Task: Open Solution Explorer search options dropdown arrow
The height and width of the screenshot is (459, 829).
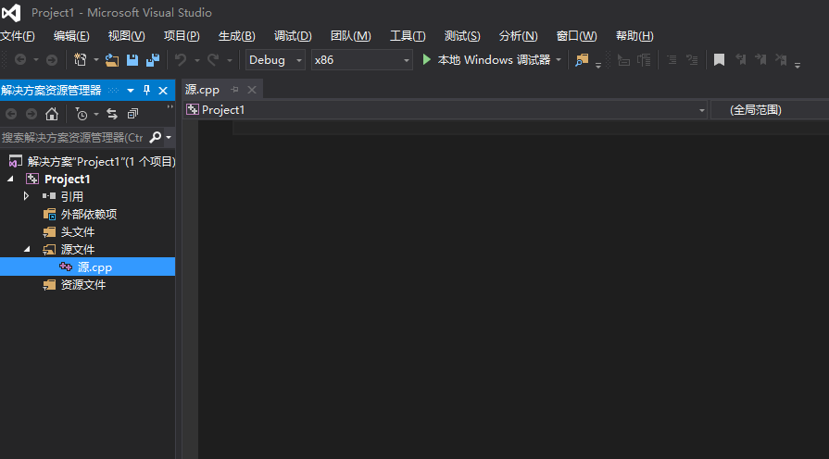Action: pyautogui.click(x=169, y=137)
